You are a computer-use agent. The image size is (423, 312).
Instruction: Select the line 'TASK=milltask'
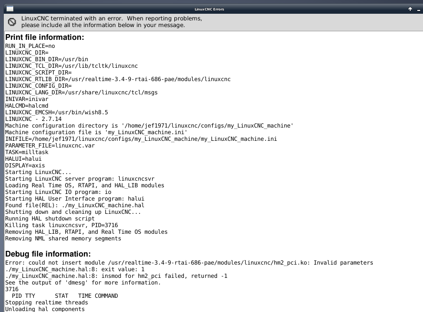tap(27, 152)
